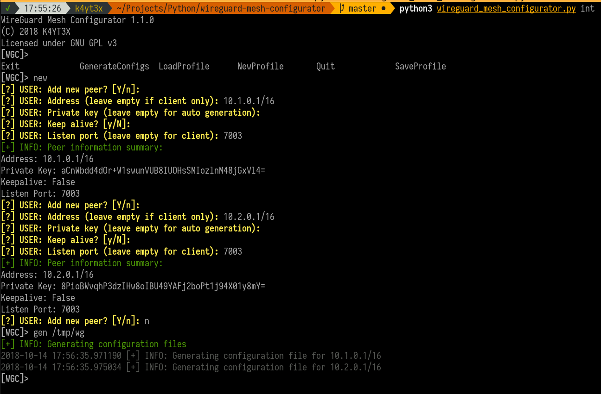
Task: Select the Quit completion option
Action: (326, 66)
